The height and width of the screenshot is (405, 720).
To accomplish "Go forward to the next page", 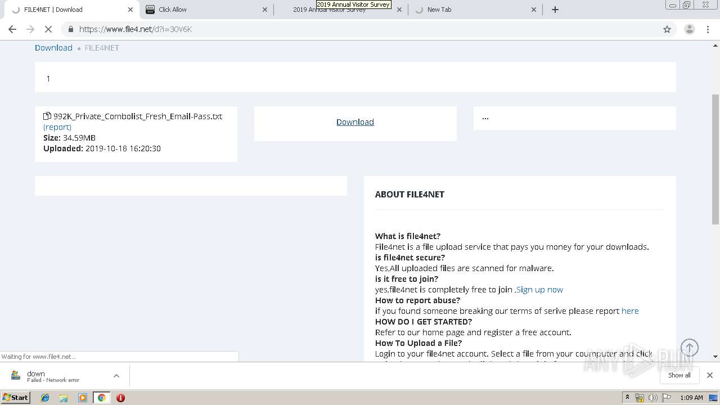I will pos(30,29).
